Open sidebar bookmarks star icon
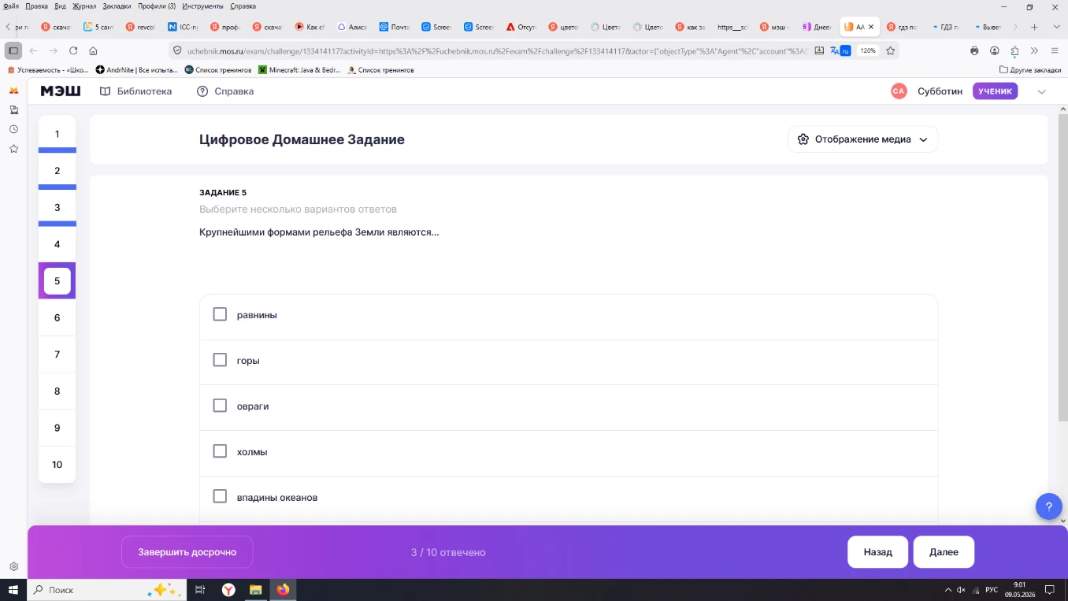The width and height of the screenshot is (1068, 601). 13,149
